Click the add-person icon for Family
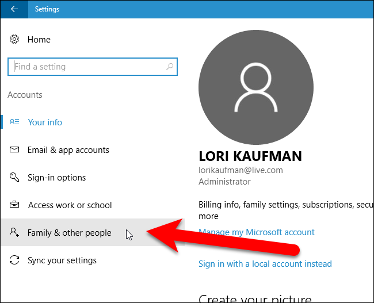 (x=14, y=232)
